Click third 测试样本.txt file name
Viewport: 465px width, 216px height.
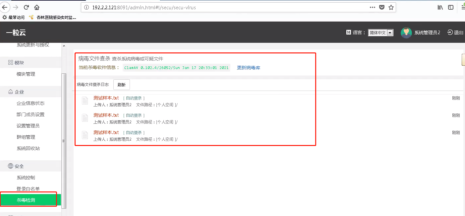106,132
